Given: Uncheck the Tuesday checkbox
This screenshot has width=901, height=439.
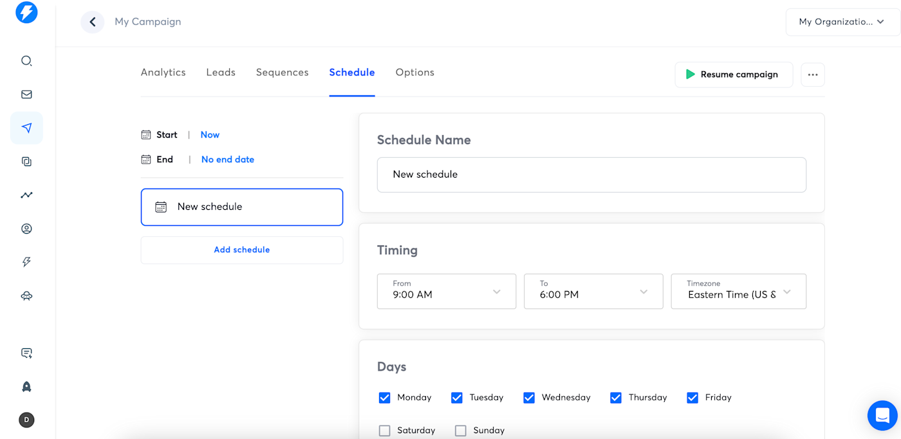Looking at the screenshot, I should (x=457, y=398).
